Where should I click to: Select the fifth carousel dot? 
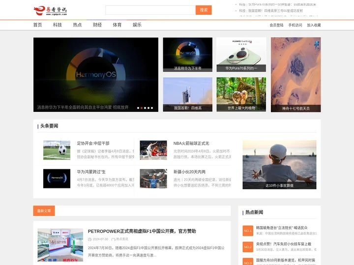[152, 108]
